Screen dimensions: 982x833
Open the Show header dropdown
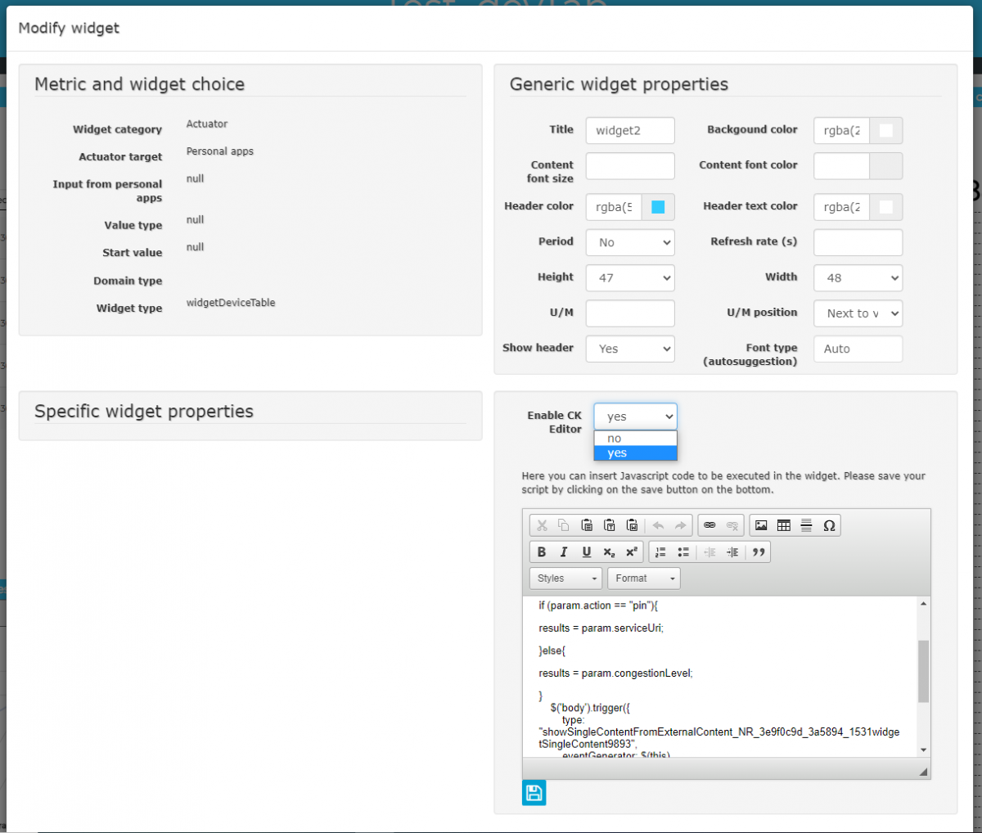tap(630, 349)
